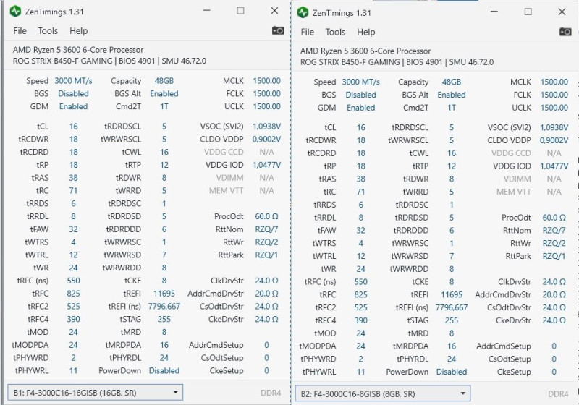This screenshot has width=579, height=405.
Task: Open the File menu in left window
Action: click(20, 31)
